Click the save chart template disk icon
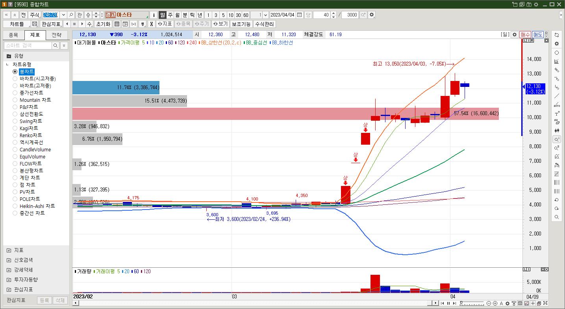Screen dimensions: 565x309 (35, 24)
